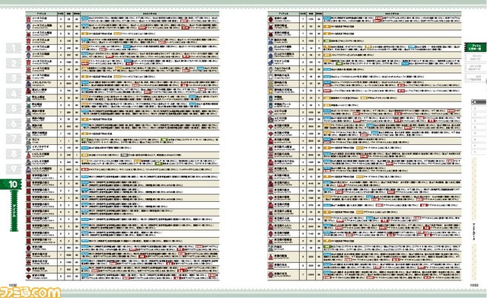The width and height of the screenshot is (487, 298).
Task: Jump to the chapter 3 index tab
Action: click(x=14, y=79)
